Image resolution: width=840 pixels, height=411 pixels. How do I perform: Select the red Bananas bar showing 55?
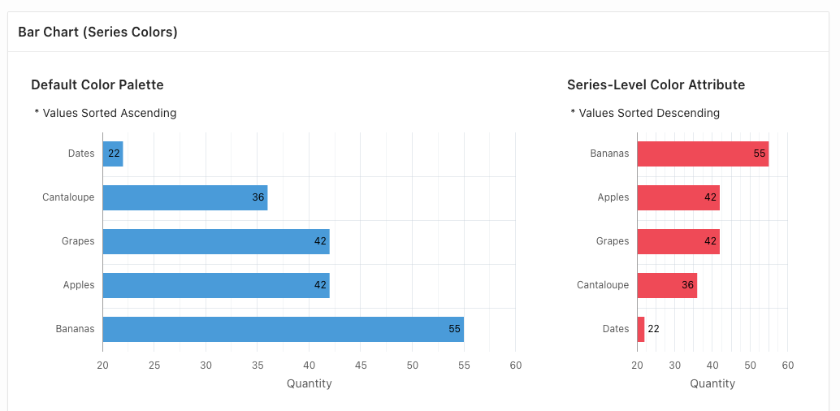coord(703,154)
